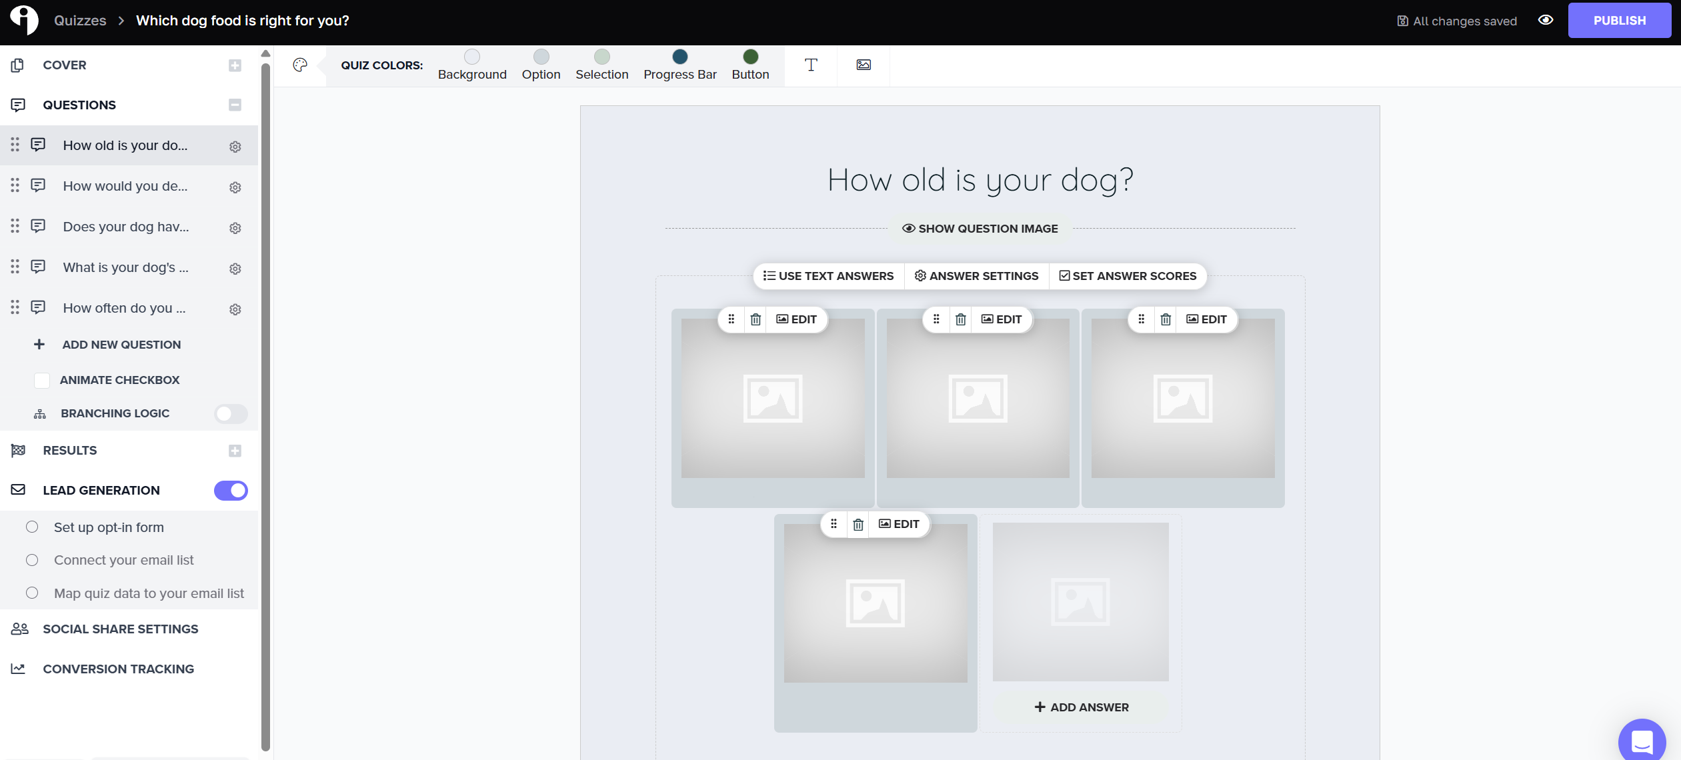This screenshot has height=760, width=1681.
Task: Open the quiz colors palette icon
Action: pos(299,65)
